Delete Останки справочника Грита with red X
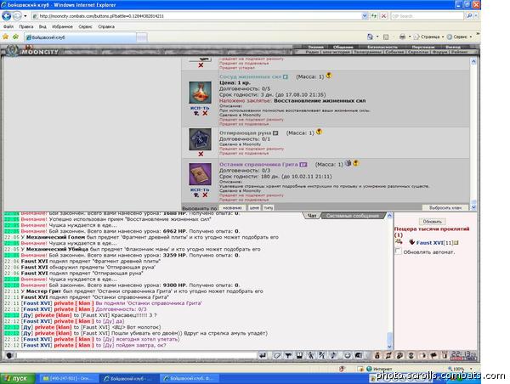510x384 pixels. point(205,195)
